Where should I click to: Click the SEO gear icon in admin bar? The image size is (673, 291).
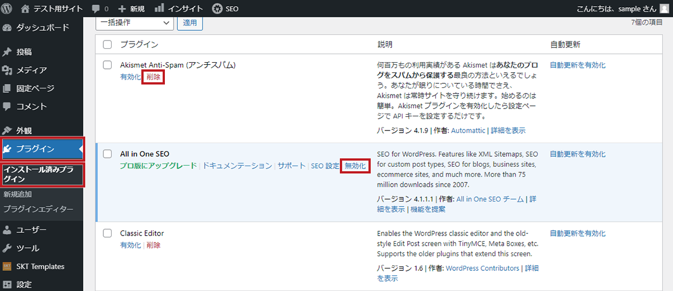pos(217,8)
